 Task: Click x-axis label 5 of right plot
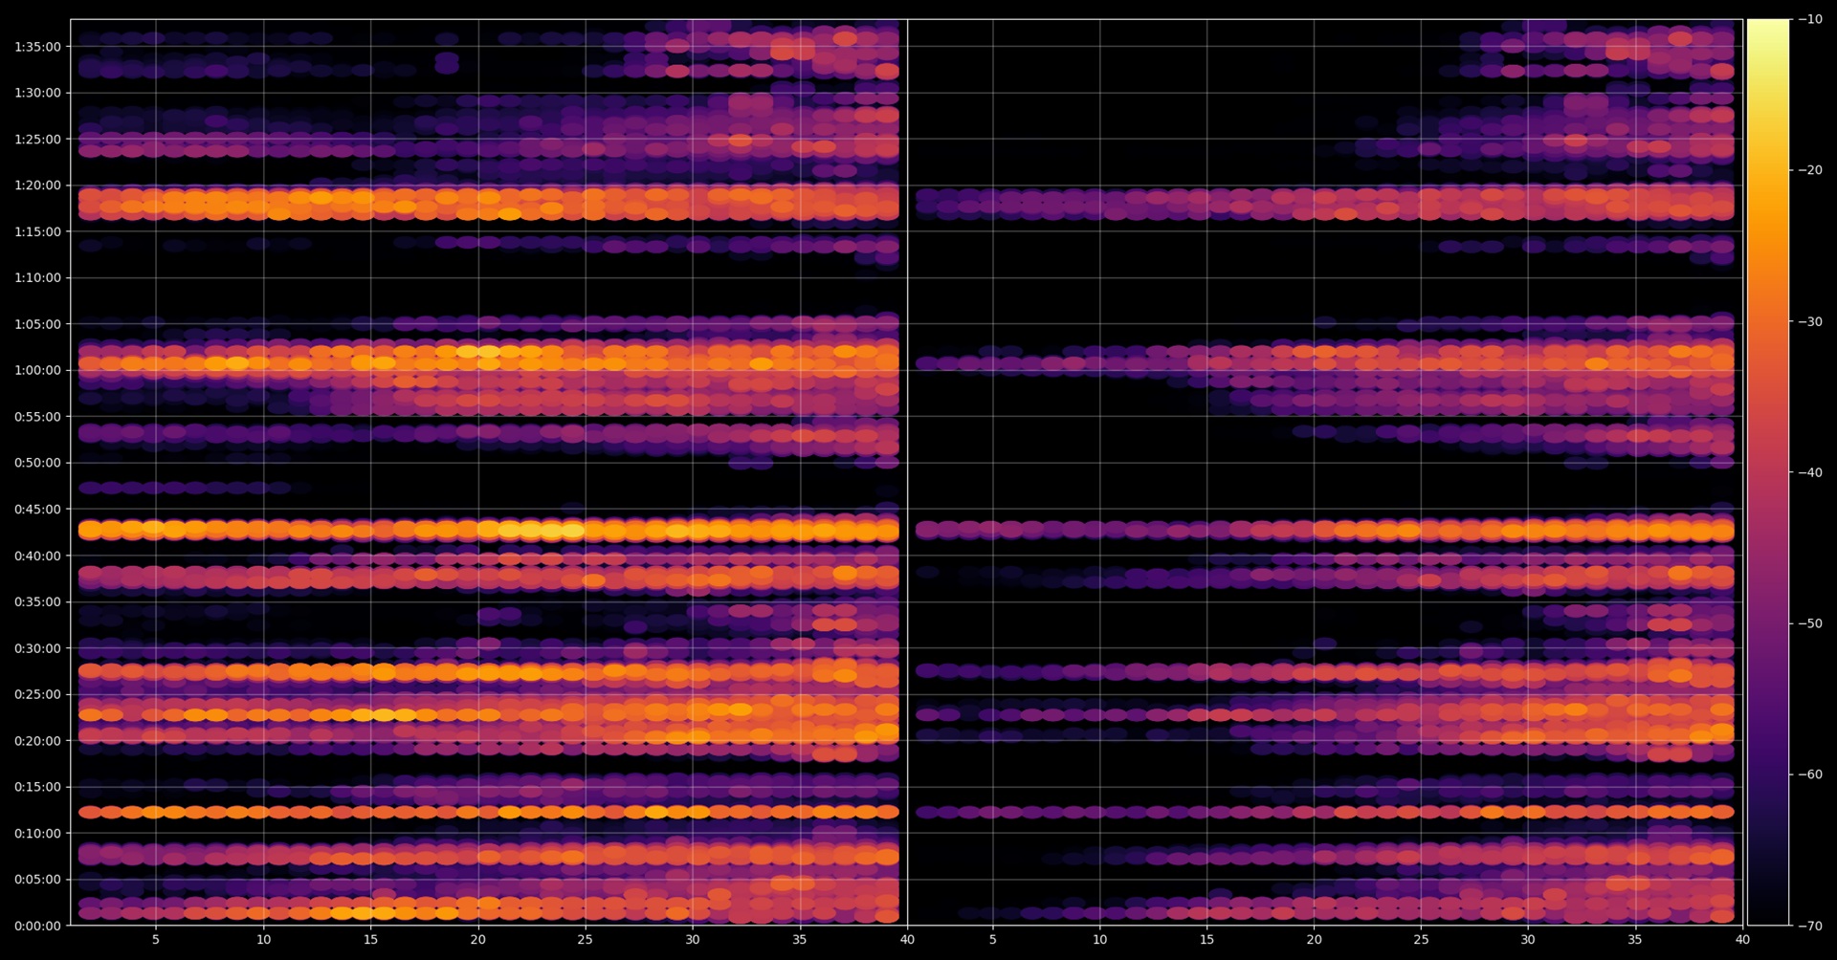[992, 940]
